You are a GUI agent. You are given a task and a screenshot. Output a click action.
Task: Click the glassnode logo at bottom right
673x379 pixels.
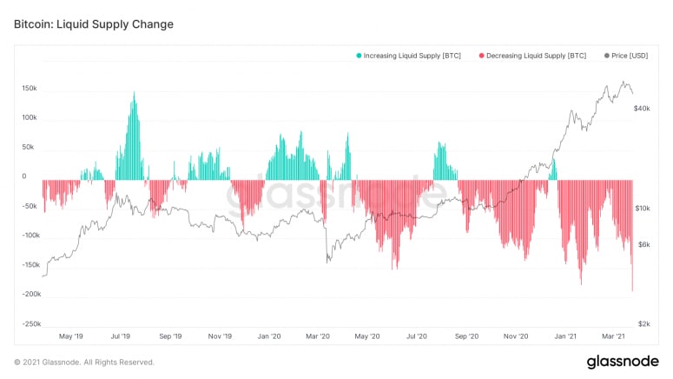tap(623, 361)
